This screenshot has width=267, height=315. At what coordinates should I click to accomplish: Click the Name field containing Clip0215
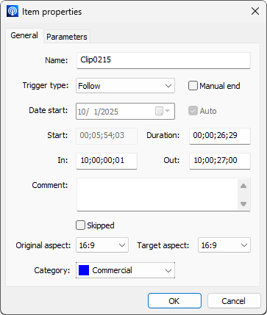(163, 60)
